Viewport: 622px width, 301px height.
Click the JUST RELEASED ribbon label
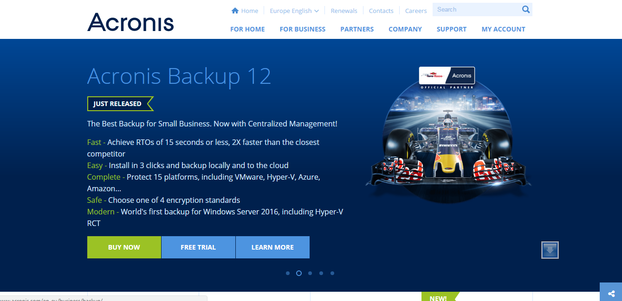(x=120, y=104)
